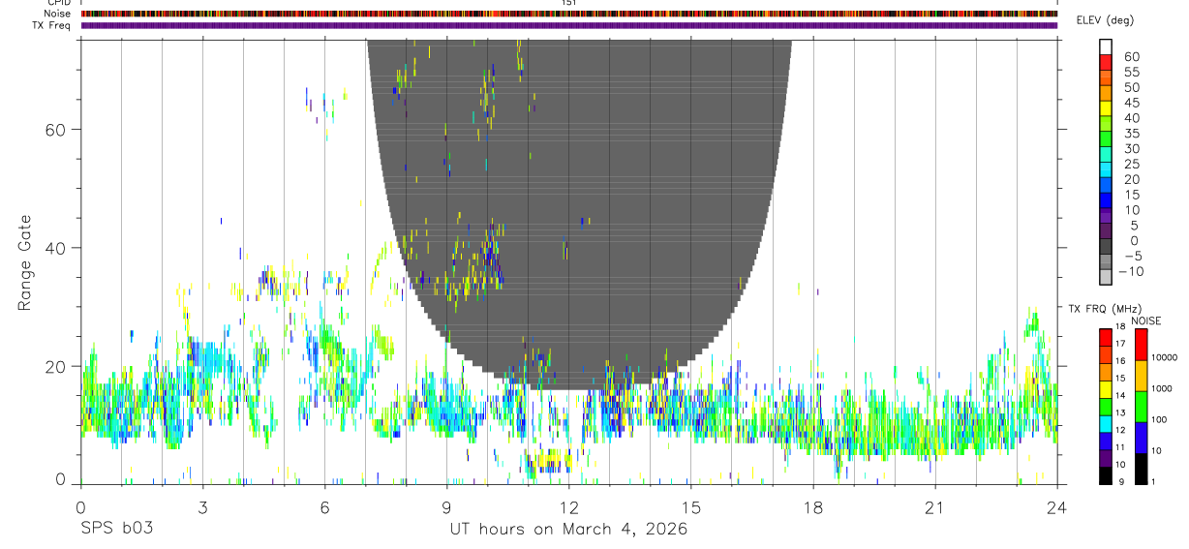Click the red 17–18 MHz TX FRQ swatch
Image resolution: width=1189 pixels, height=549 pixels.
[1106, 336]
